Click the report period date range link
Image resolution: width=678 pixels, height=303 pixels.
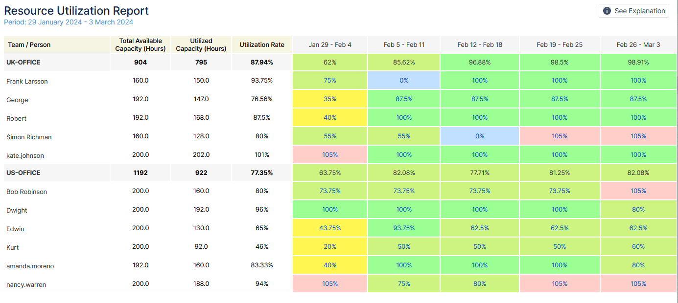[68, 22]
